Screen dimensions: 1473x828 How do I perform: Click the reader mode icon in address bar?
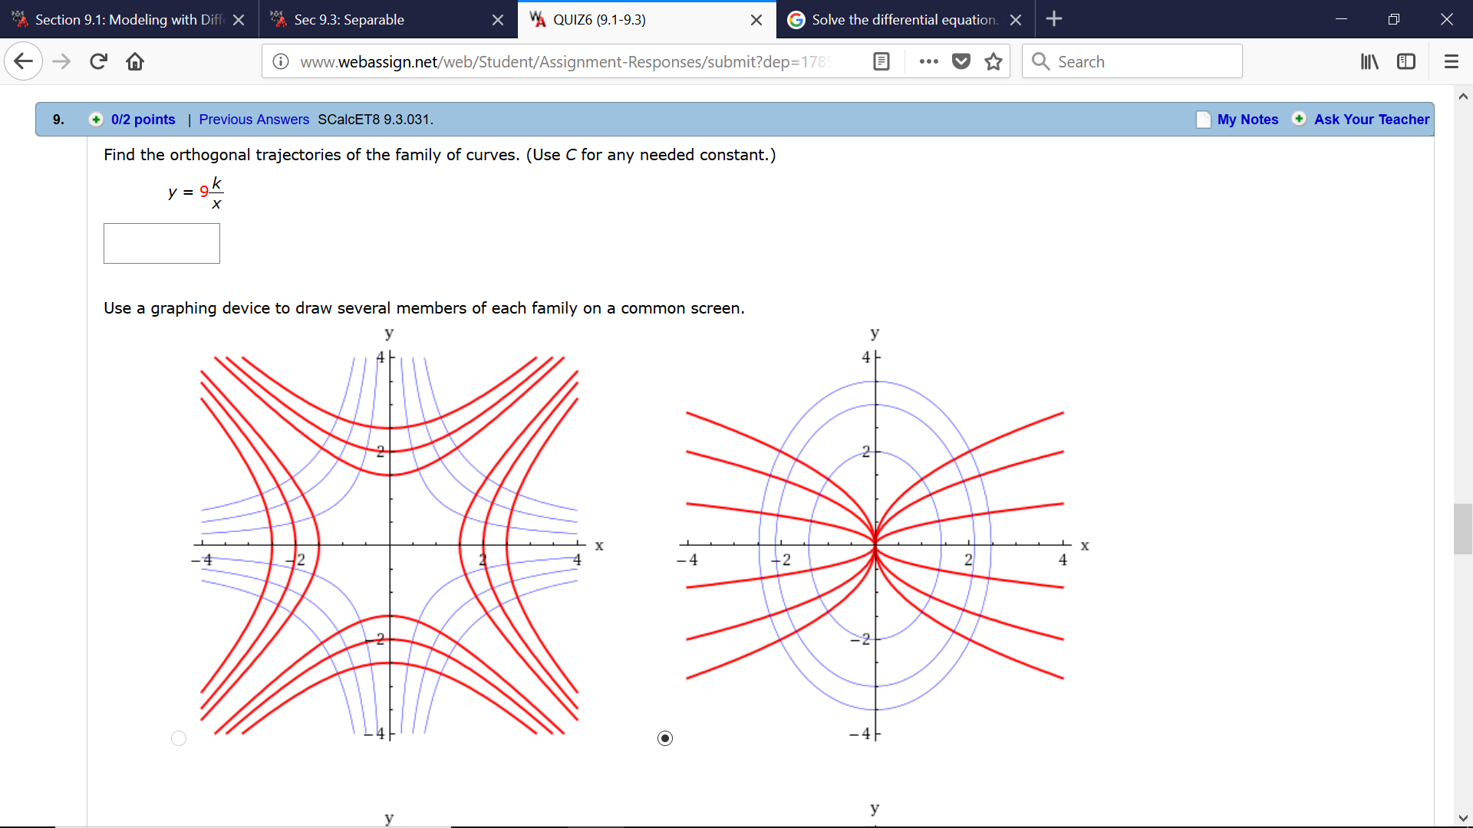pyautogui.click(x=879, y=61)
